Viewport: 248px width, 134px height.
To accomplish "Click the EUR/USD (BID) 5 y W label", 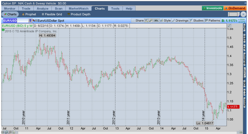I will tap(17, 26).
